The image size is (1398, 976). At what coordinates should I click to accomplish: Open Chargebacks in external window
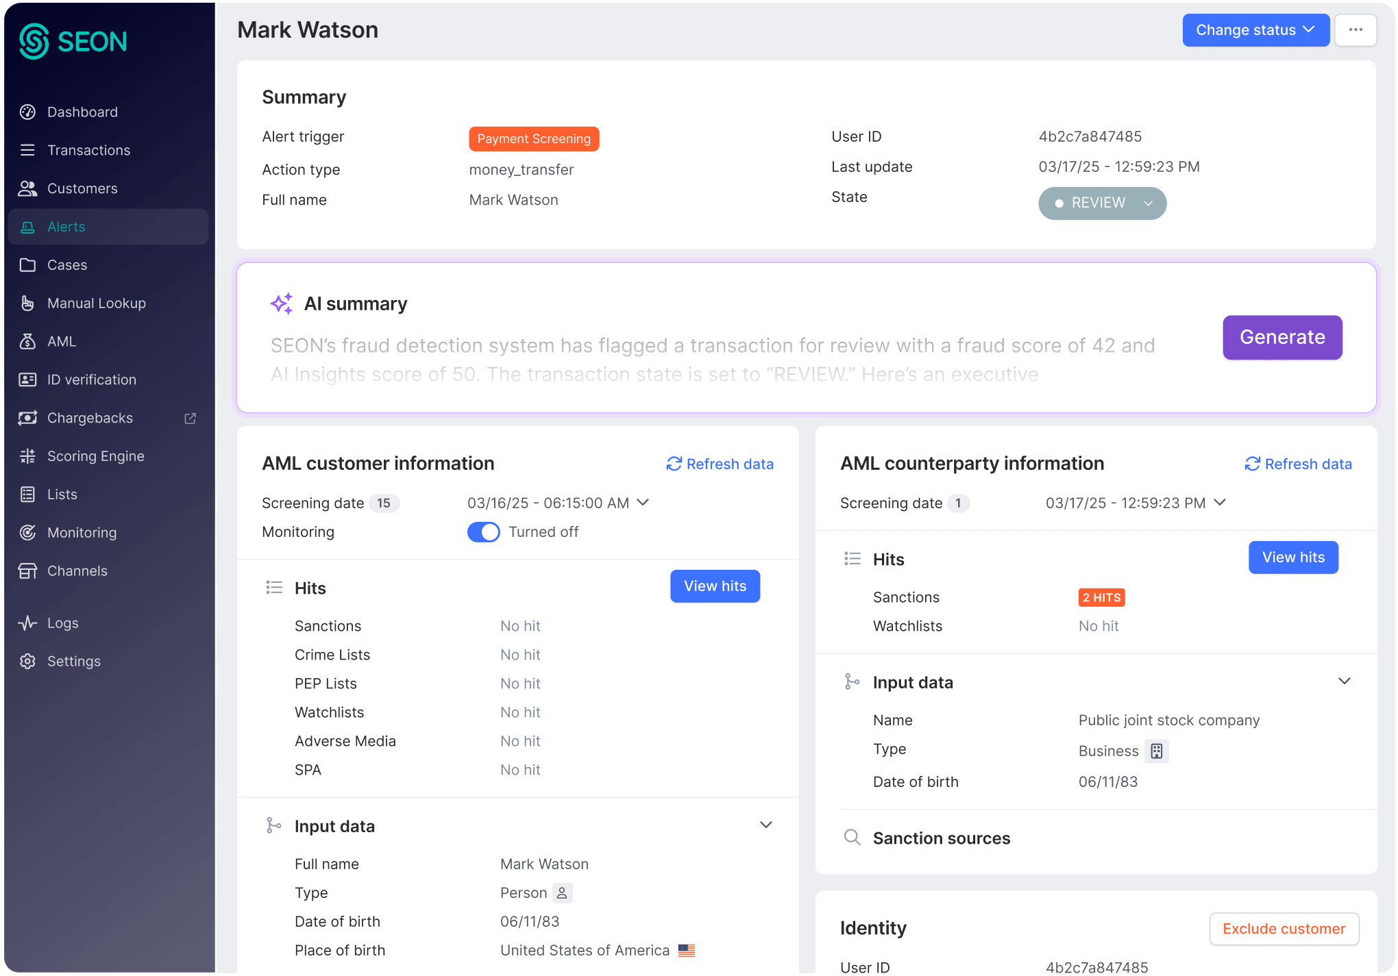coord(190,418)
